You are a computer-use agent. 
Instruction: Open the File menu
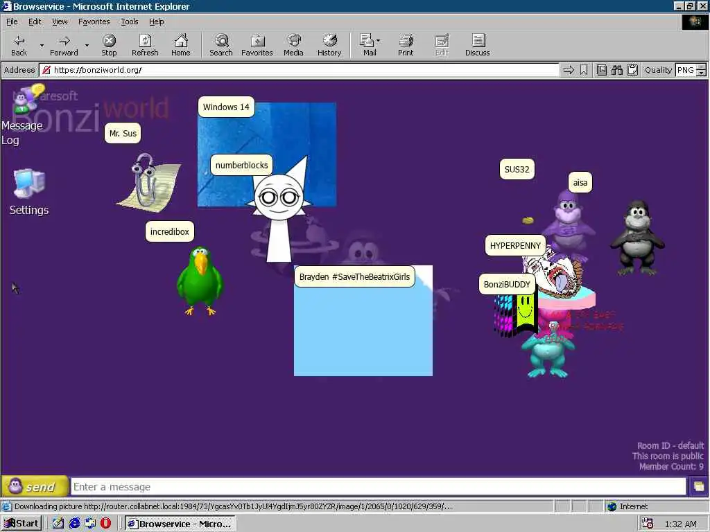tap(12, 21)
